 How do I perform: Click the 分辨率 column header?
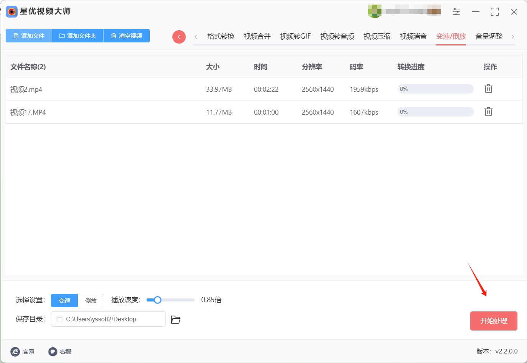pyautogui.click(x=312, y=67)
